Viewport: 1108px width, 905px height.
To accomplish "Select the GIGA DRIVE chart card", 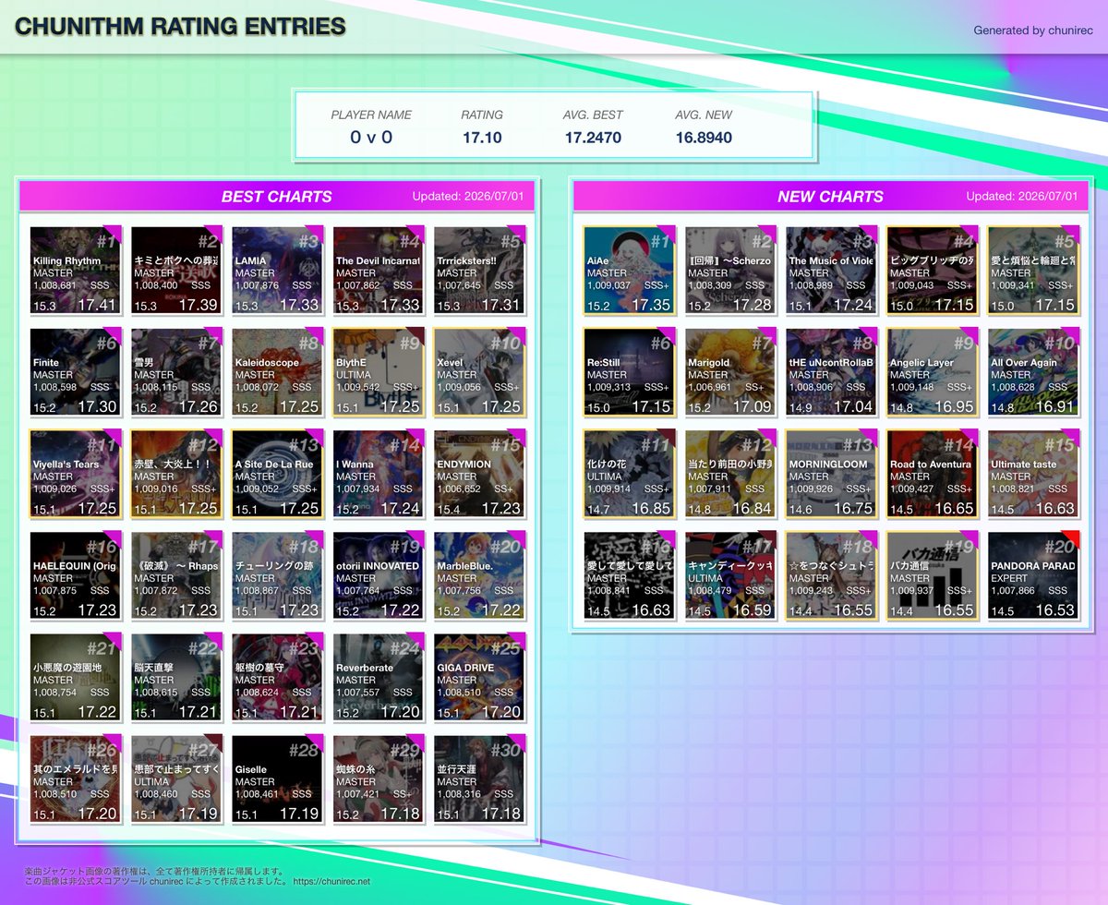I will coord(479,676).
